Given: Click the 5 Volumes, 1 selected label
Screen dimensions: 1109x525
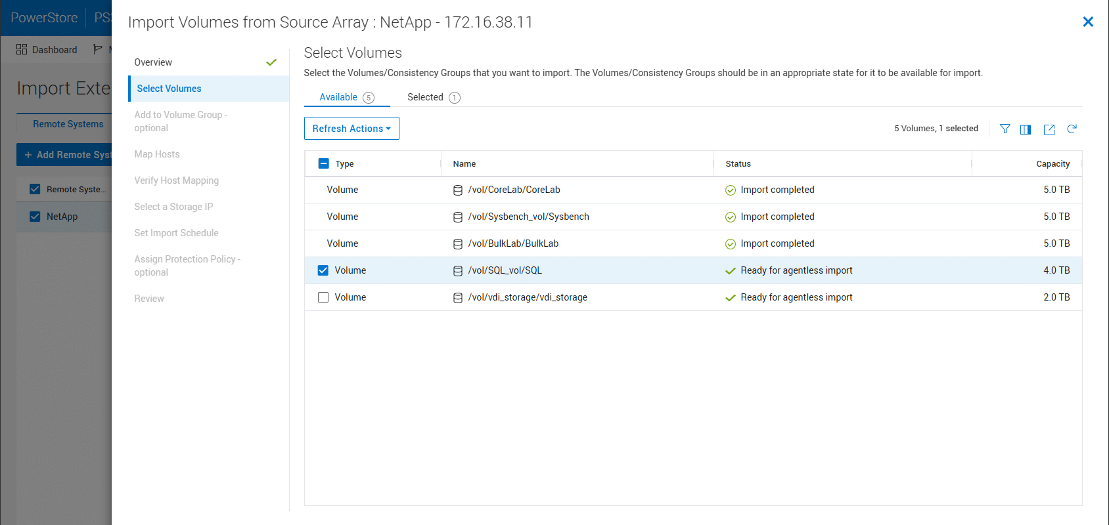Looking at the screenshot, I should tap(936, 129).
